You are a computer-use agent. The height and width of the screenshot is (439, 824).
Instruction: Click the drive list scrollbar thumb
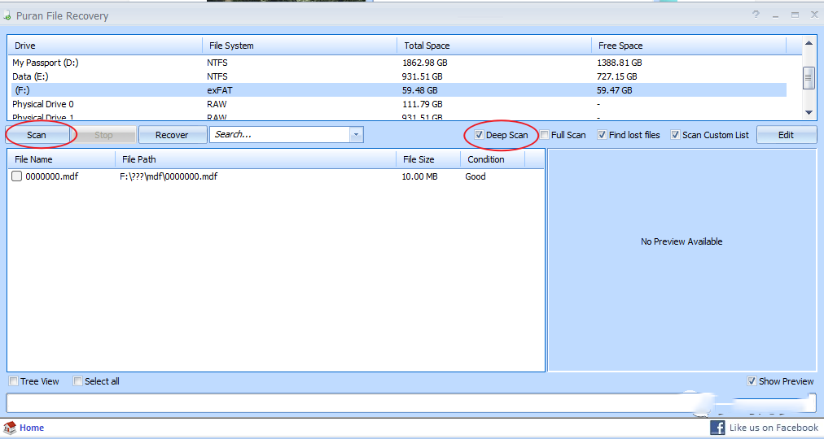[x=809, y=78]
